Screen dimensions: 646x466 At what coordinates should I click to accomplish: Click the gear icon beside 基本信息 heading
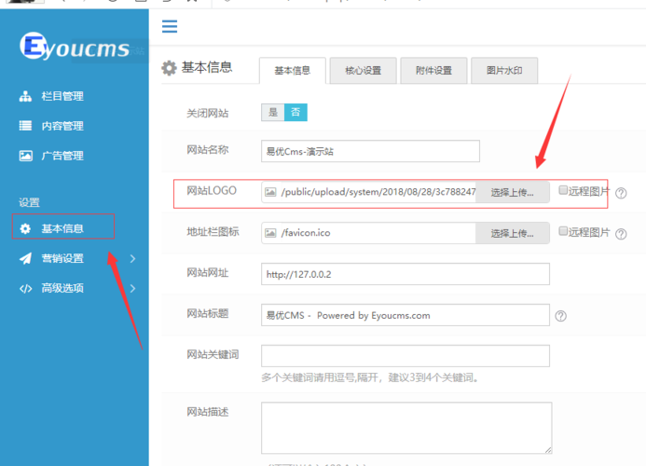(169, 68)
